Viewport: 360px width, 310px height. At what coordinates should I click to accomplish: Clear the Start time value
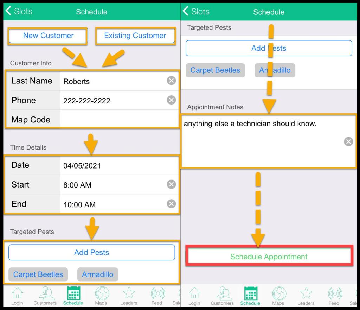click(x=171, y=184)
